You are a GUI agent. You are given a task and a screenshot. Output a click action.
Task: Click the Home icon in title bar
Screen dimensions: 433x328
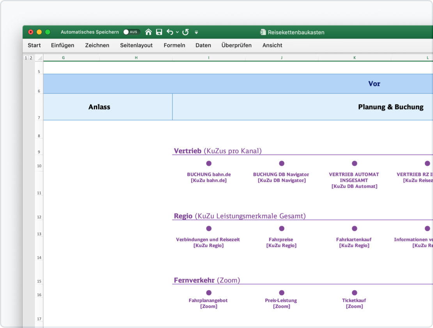click(148, 32)
